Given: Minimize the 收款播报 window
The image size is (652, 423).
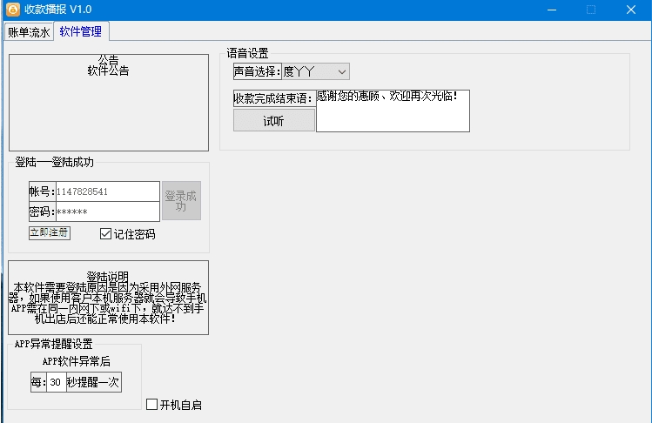Looking at the screenshot, I should [551, 10].
